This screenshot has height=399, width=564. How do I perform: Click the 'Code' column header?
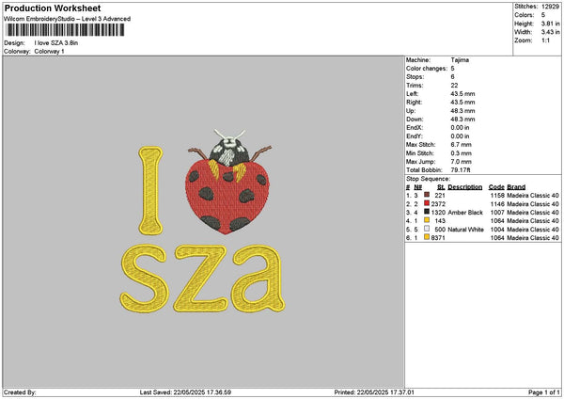[x=496, y=187]
